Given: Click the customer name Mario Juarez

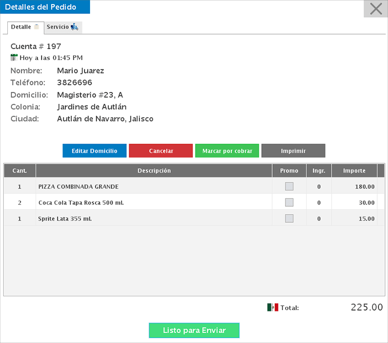Looking at the screenshot, I should (x=80, y=71).
